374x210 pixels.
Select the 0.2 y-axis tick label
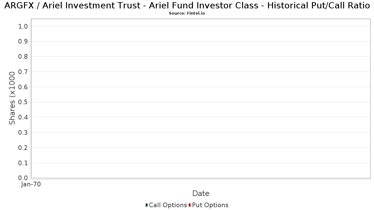pyautogui.click(x=23, y=148)
